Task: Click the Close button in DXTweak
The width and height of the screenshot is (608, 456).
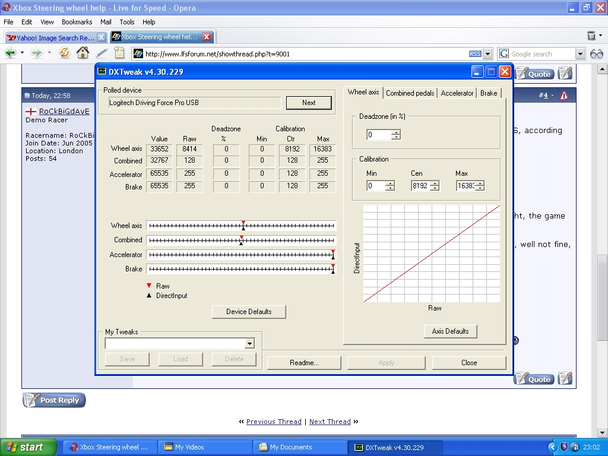Action: tap(469, 363)
